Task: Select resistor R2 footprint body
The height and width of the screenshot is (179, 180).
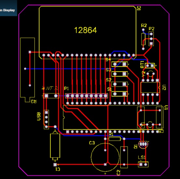Action: point(143,39)
